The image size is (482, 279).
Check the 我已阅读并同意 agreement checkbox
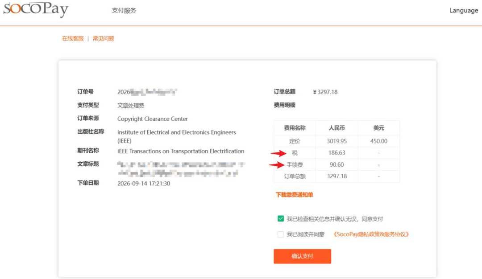(x=281, y=234)
